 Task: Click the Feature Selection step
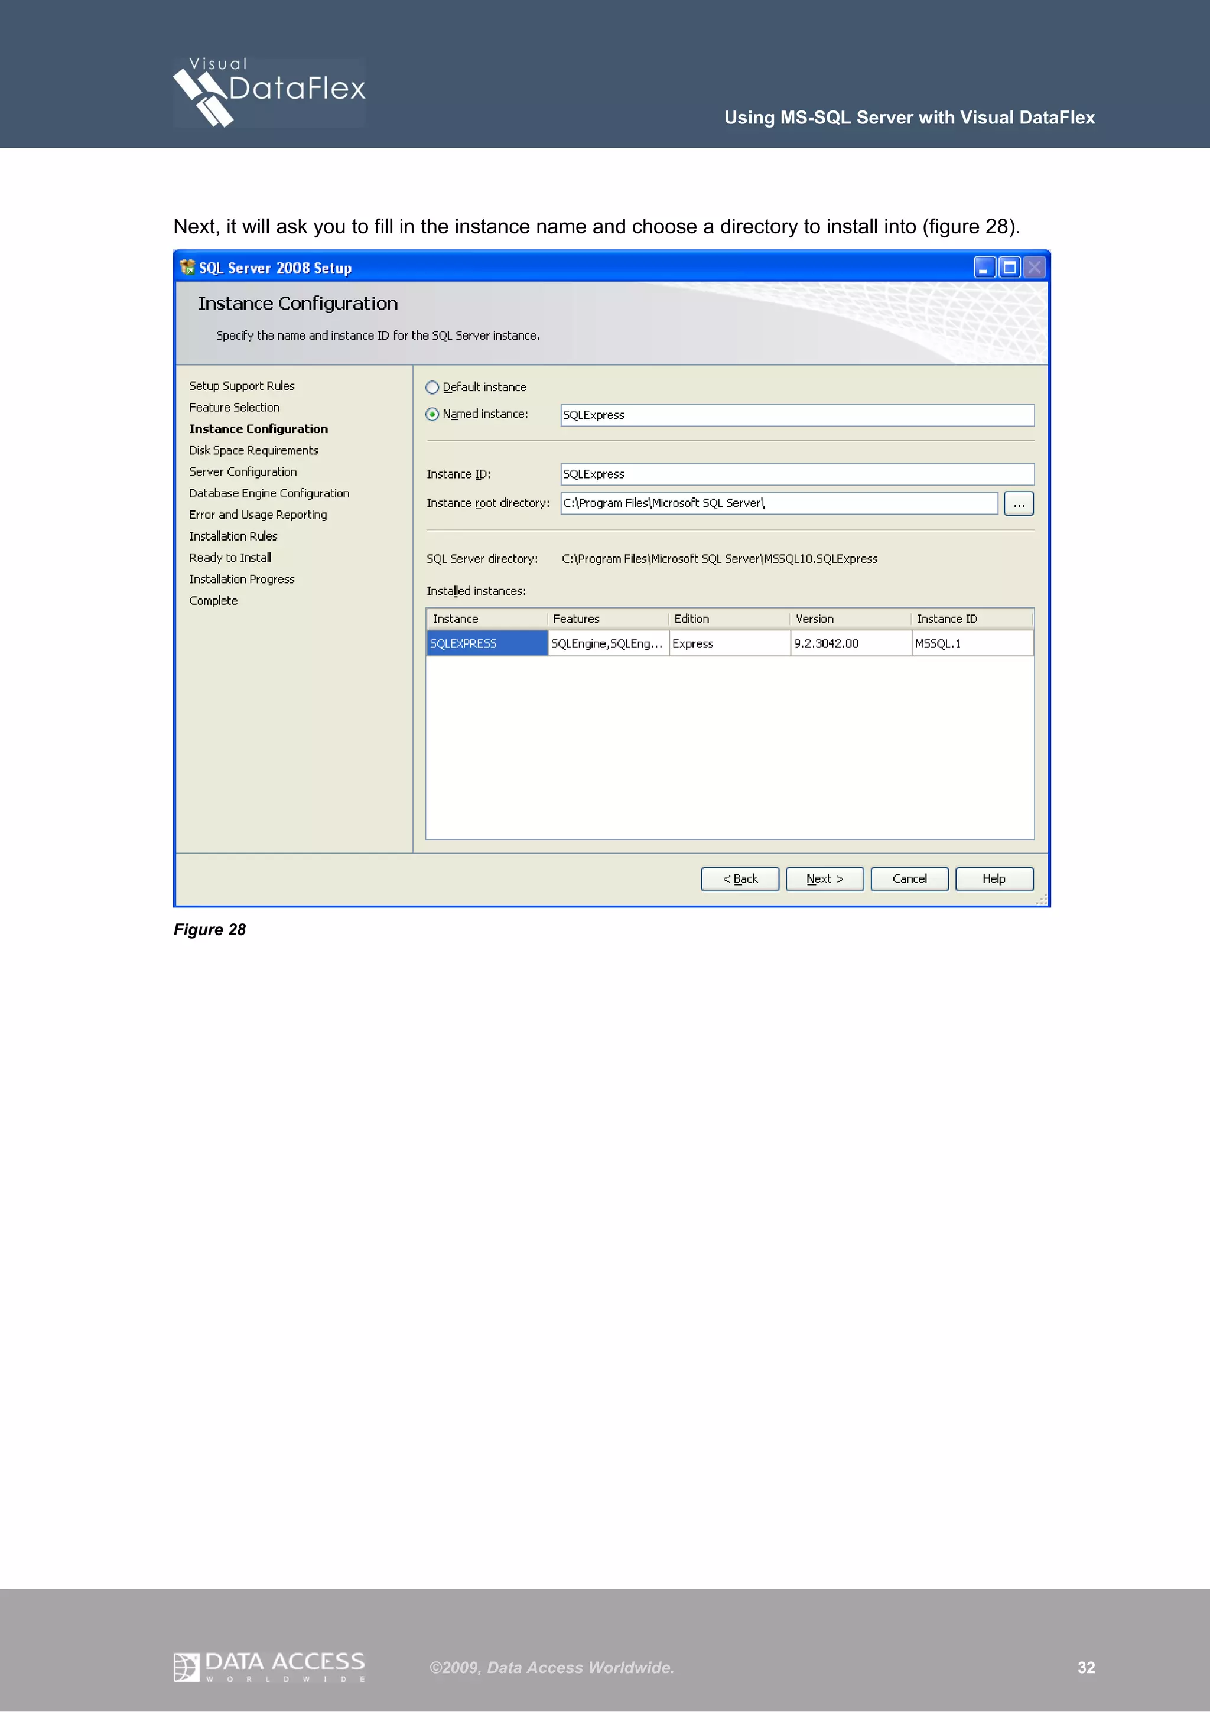(234, 407)
